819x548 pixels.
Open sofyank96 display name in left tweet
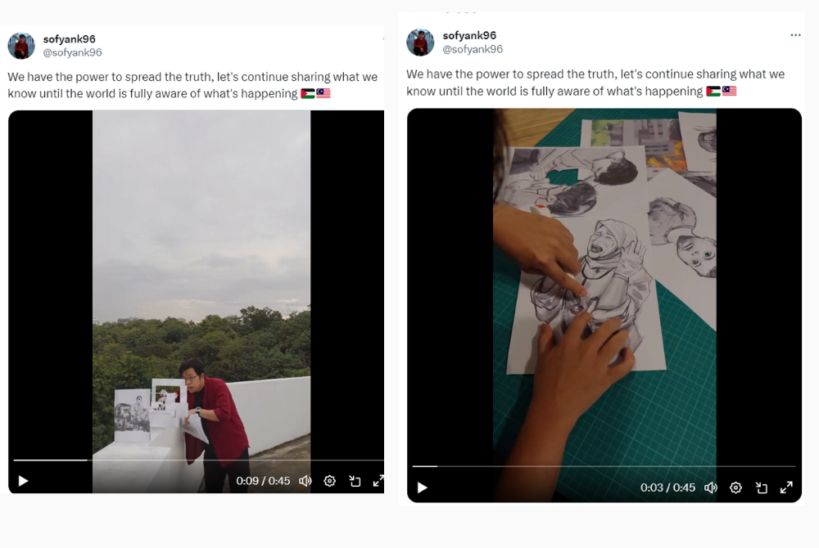(70, 39)
